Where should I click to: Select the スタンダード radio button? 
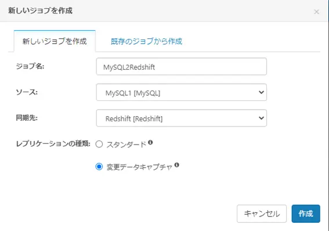click(x=99, y=145)
